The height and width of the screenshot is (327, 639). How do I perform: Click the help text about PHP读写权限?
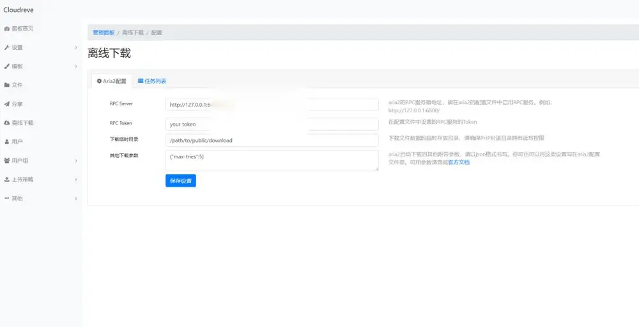466,138
